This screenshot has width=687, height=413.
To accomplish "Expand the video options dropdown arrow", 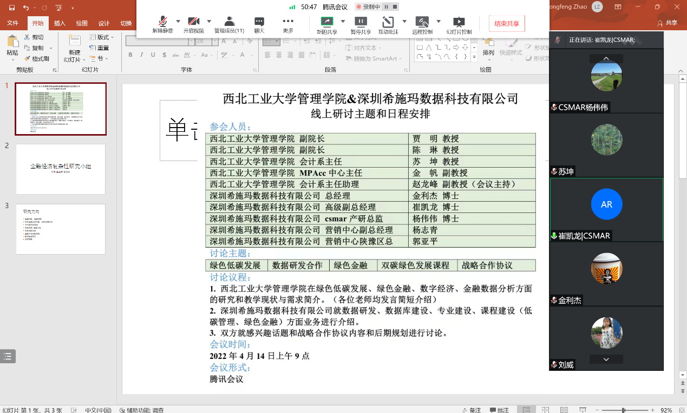I will point(209,22).
